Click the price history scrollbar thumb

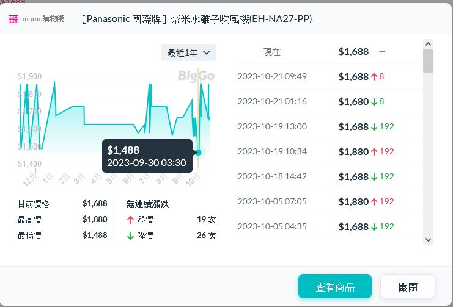coord(428,61)
